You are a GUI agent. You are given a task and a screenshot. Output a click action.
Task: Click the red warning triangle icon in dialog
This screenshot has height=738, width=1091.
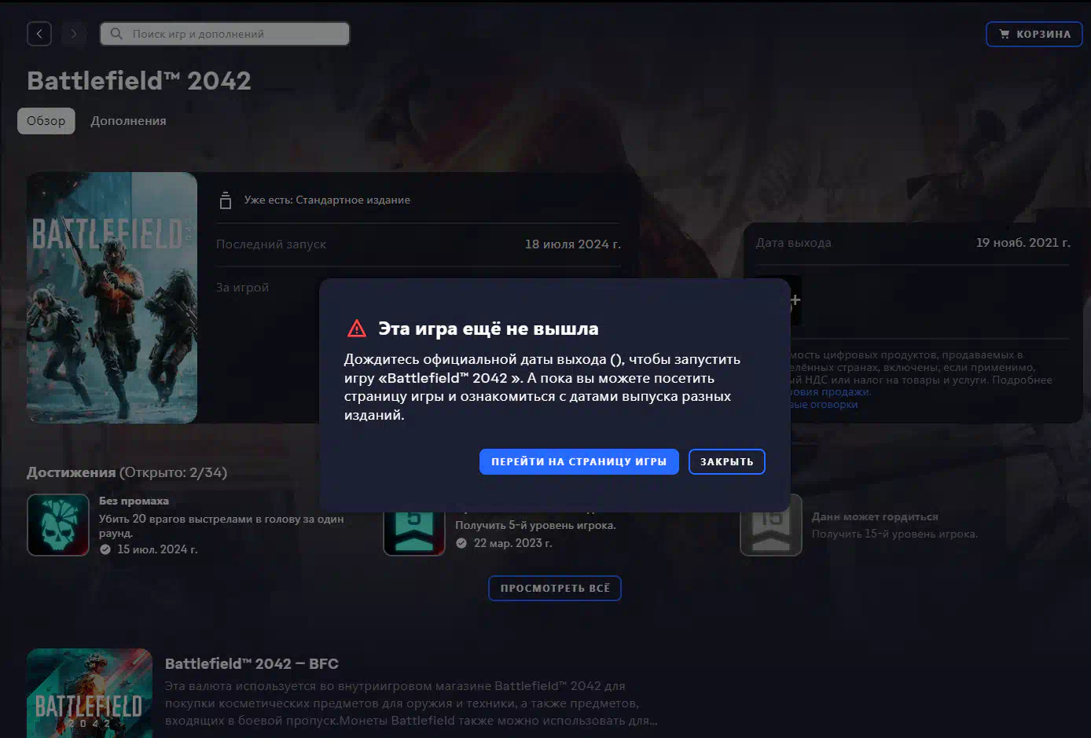(x=357, y=329)
